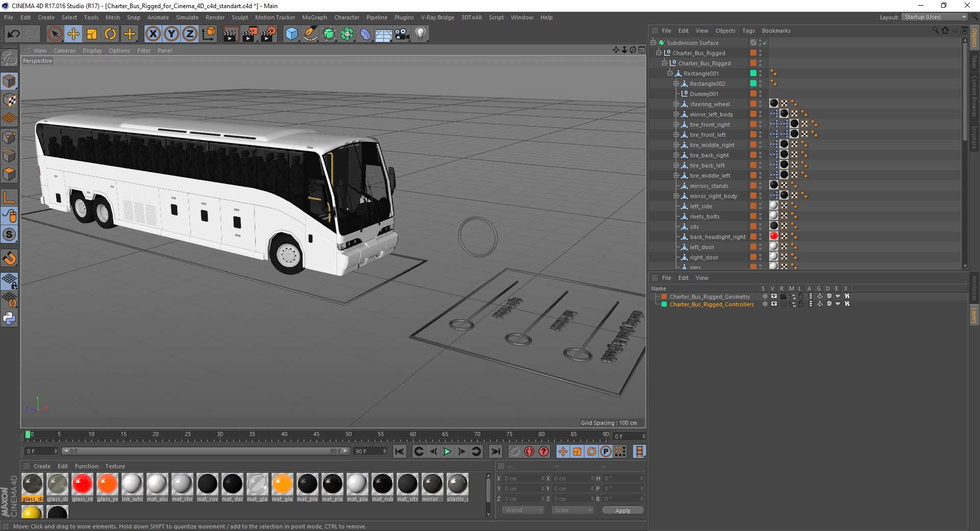Open the Layout Startup dropdown

(x=935, y=17)
